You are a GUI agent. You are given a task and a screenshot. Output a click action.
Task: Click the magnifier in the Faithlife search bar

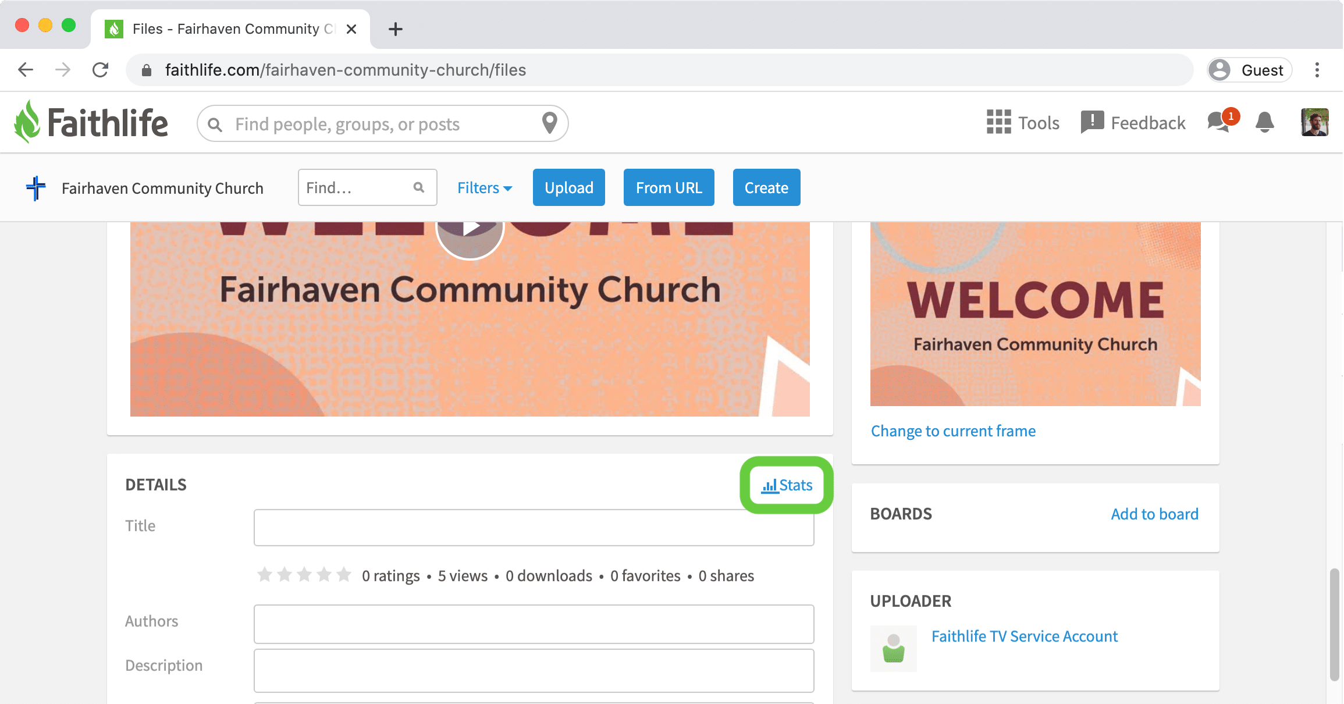click(215, 125)
